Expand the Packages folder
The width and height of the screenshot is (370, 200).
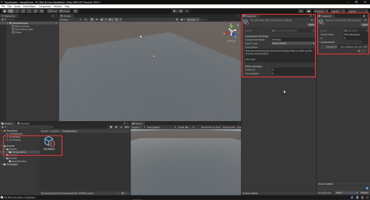pos(2,164)
